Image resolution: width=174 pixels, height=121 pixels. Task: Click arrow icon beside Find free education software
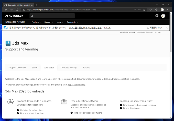click(x=72, y=113)
